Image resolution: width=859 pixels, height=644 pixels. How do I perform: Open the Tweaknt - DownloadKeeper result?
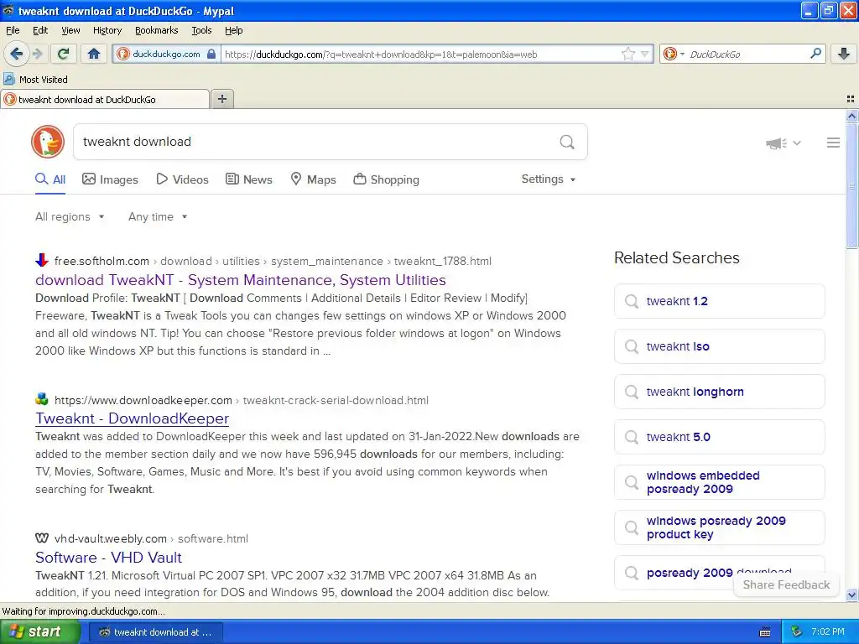coord(132,418)
